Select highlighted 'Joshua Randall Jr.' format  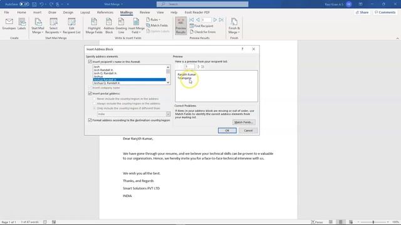129,80
